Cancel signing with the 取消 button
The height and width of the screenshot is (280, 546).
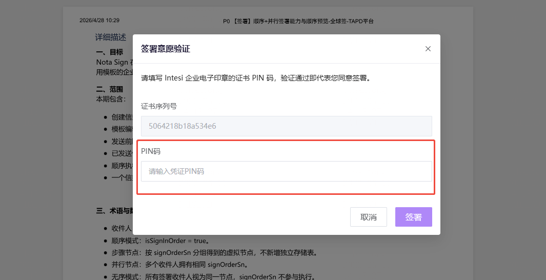point(369,217)
